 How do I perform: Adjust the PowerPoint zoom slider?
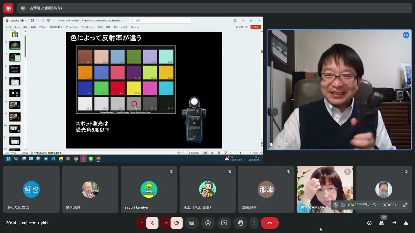click(x=240, y=153)
